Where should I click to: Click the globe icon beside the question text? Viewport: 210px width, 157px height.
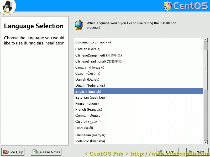pyautogui.click(x=79, y=25)
